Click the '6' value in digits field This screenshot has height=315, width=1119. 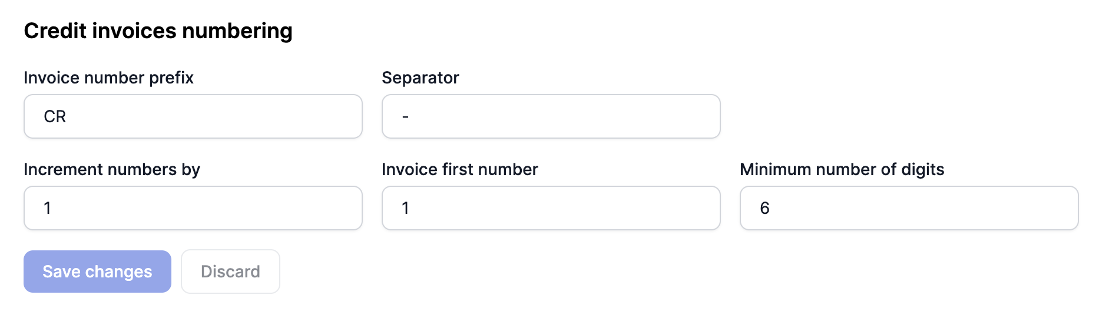[764, 208]
